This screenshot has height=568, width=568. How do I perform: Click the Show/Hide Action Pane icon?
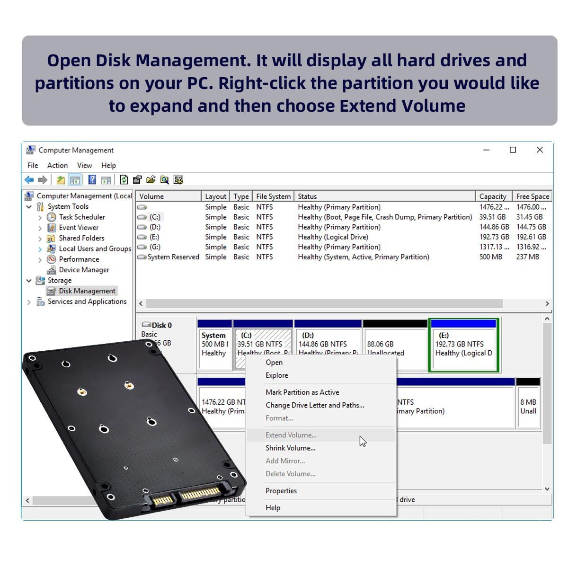(106, 180)
